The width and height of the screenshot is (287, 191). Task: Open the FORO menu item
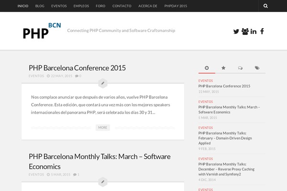pos(100,6)
